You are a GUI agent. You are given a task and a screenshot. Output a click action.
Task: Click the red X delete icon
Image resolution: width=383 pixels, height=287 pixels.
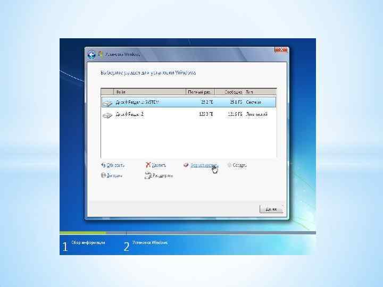pos(148,165)
